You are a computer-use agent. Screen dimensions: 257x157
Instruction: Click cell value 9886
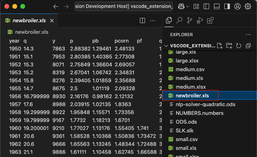pyautogui.click(x=59, y=152)
